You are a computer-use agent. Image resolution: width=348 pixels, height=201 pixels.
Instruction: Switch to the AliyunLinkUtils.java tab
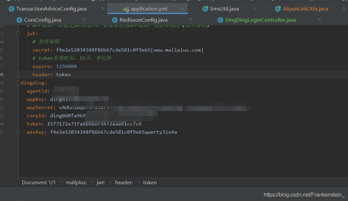305,9
